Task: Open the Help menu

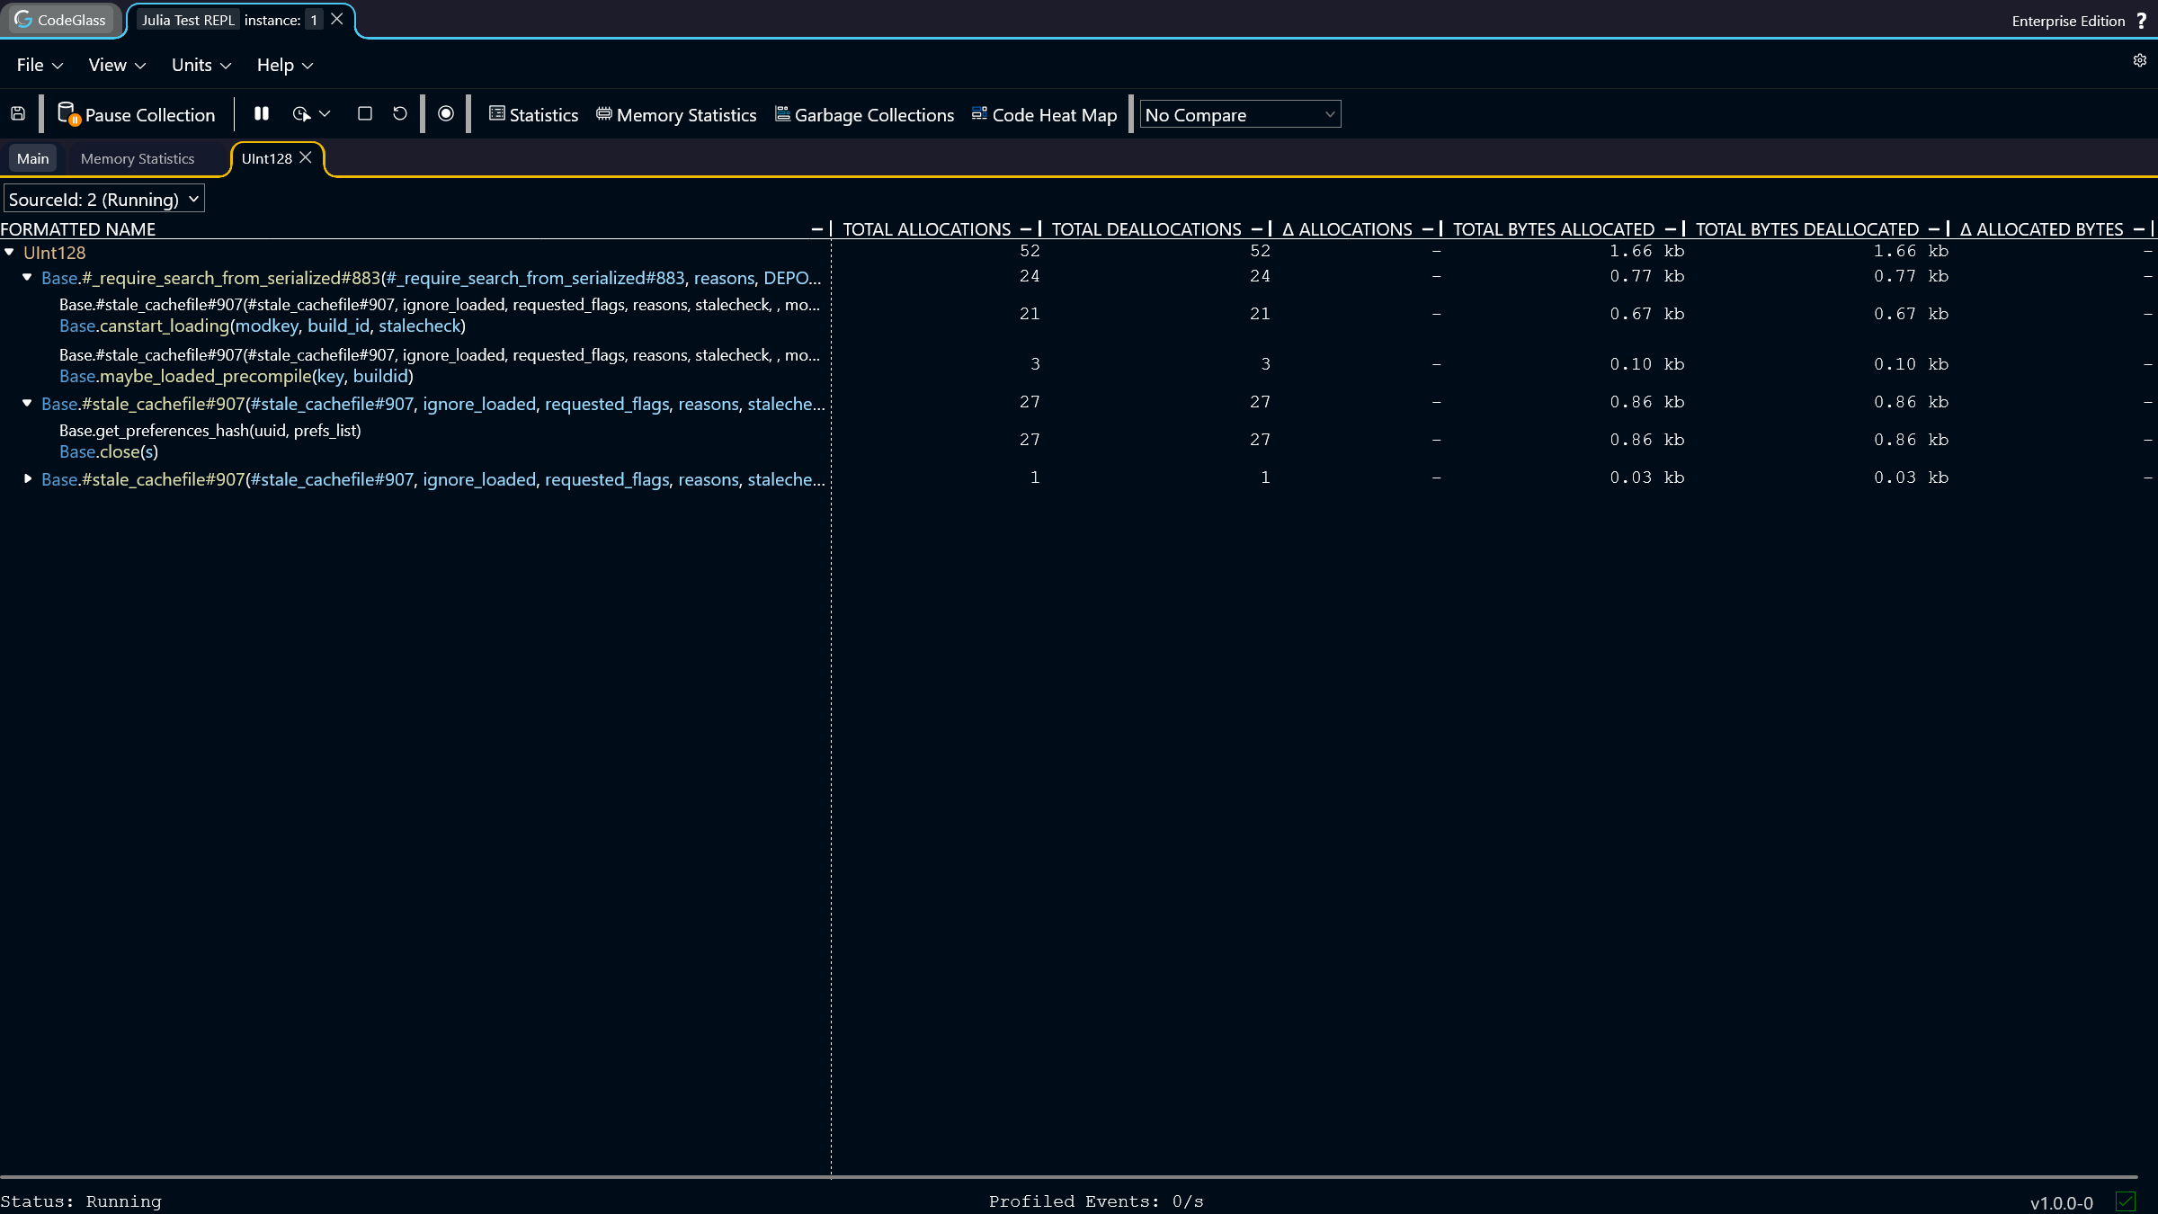Action: tap(285, 65)
